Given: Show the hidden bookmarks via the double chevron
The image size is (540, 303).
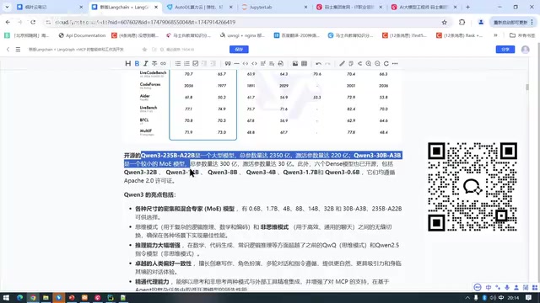Looking at the screenshot, I should (495, 35).
